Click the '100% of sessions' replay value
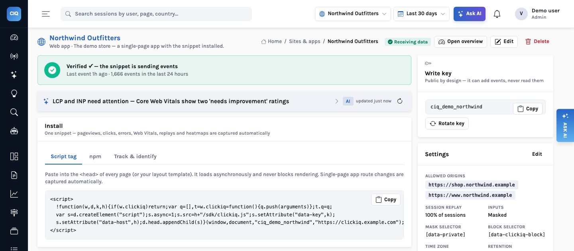 (x=445, y=215)
